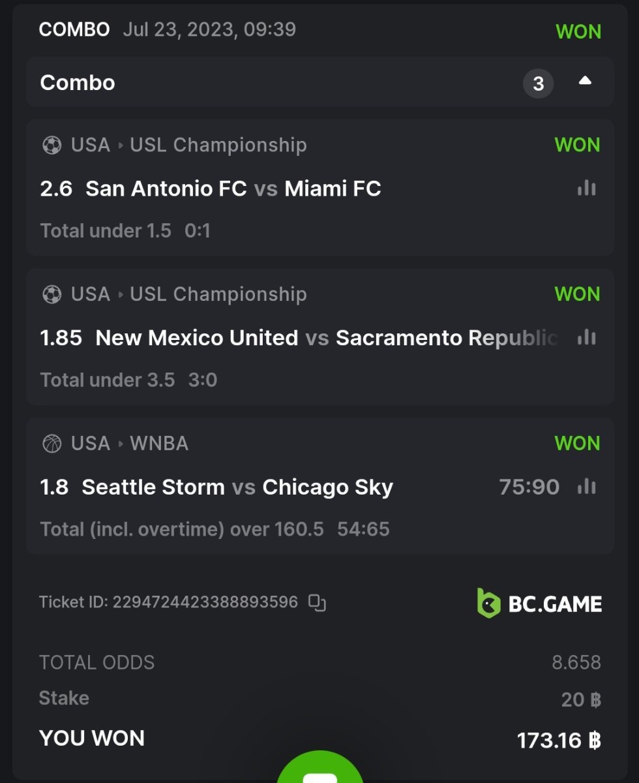The image size is (639, 783).
Task: Open statistics icon for New Mexico United match
Action: click(x=586, y=337)
